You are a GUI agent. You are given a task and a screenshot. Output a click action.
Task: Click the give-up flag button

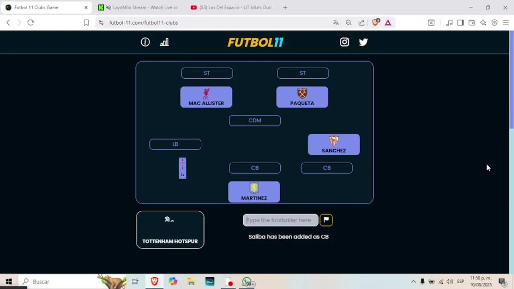click(326, 220)
